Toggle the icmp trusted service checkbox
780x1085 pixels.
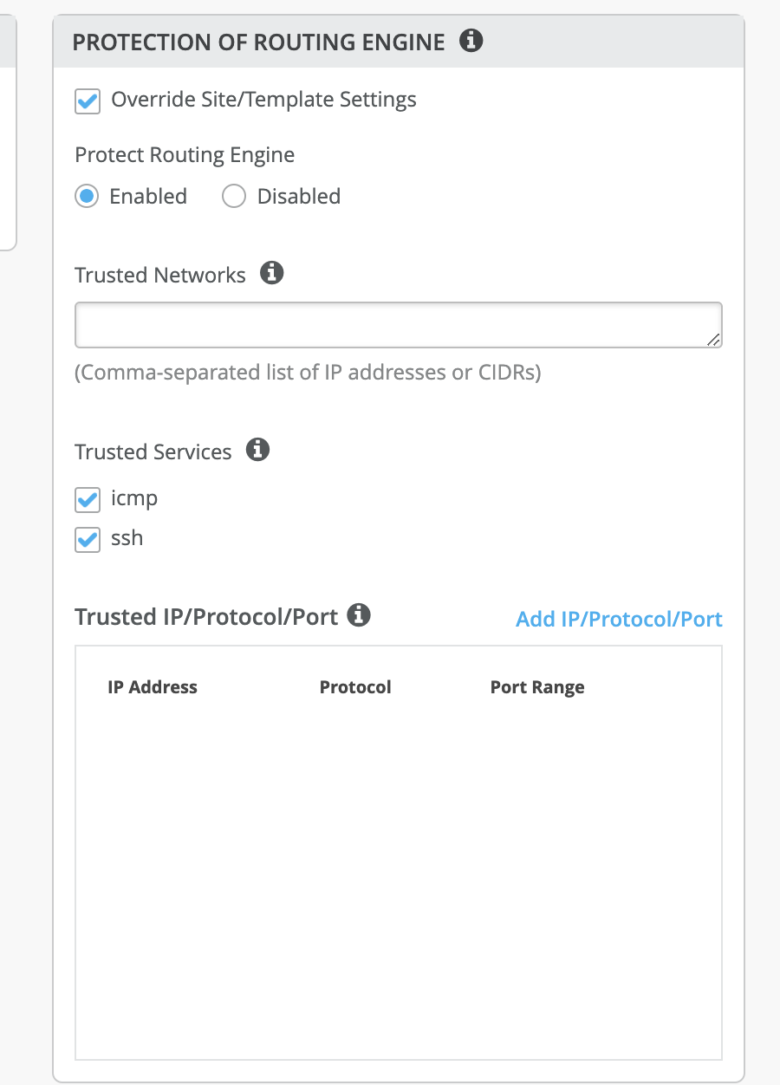pos(88,500)
